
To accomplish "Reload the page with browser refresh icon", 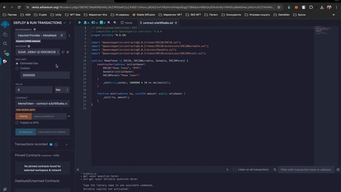I will coord(19,7).
